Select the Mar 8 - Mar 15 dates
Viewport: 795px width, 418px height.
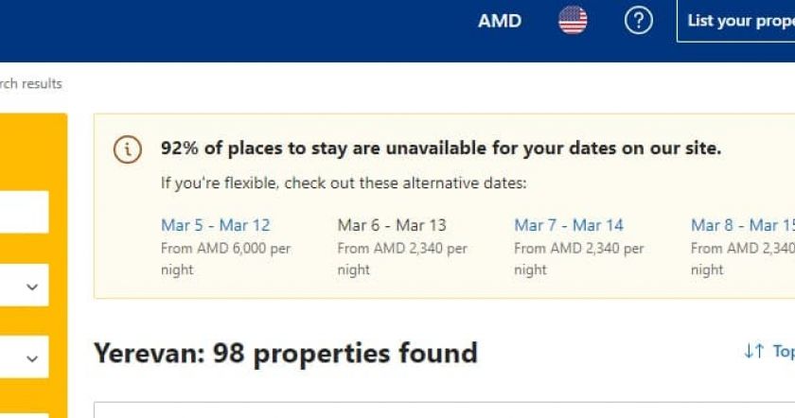(x=742, y=225)
